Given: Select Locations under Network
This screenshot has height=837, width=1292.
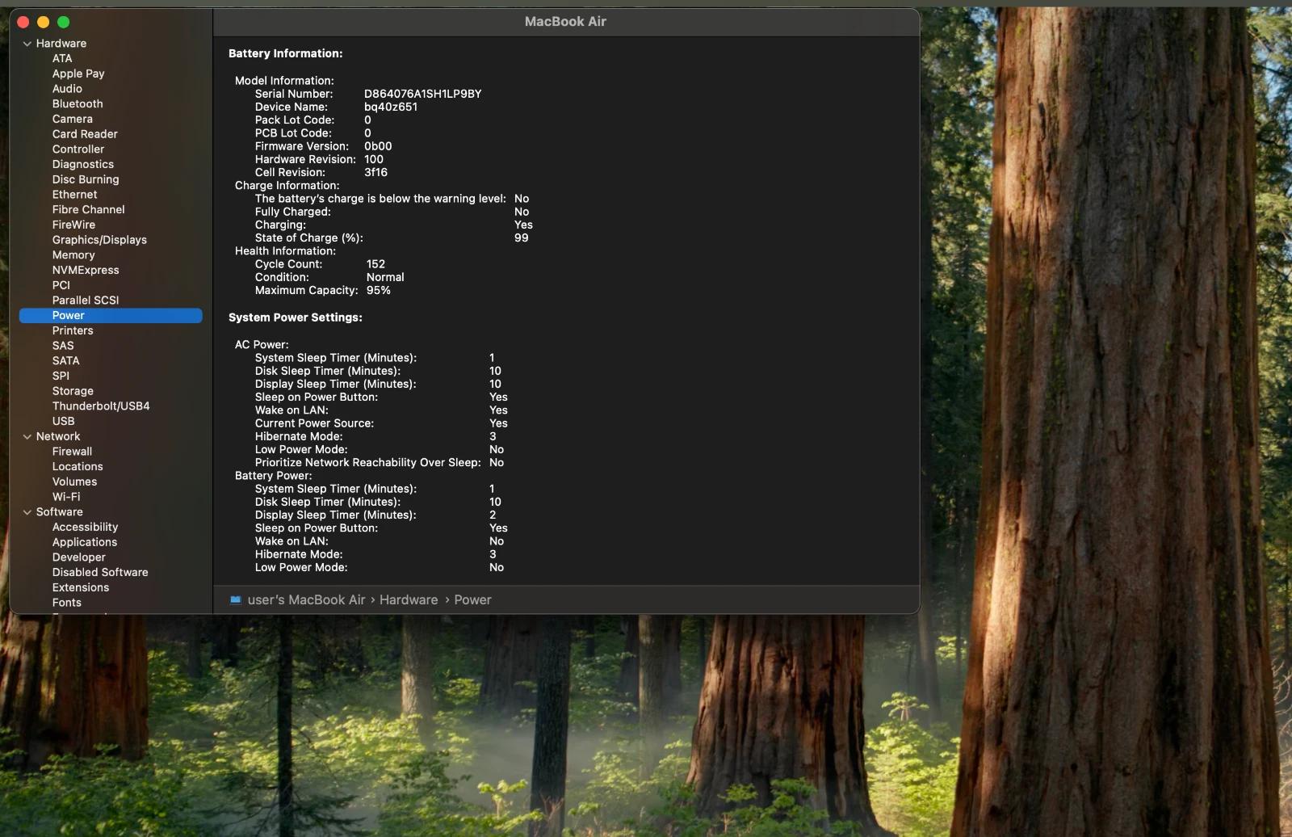Looking at the screenshot, I should [78, 467].
